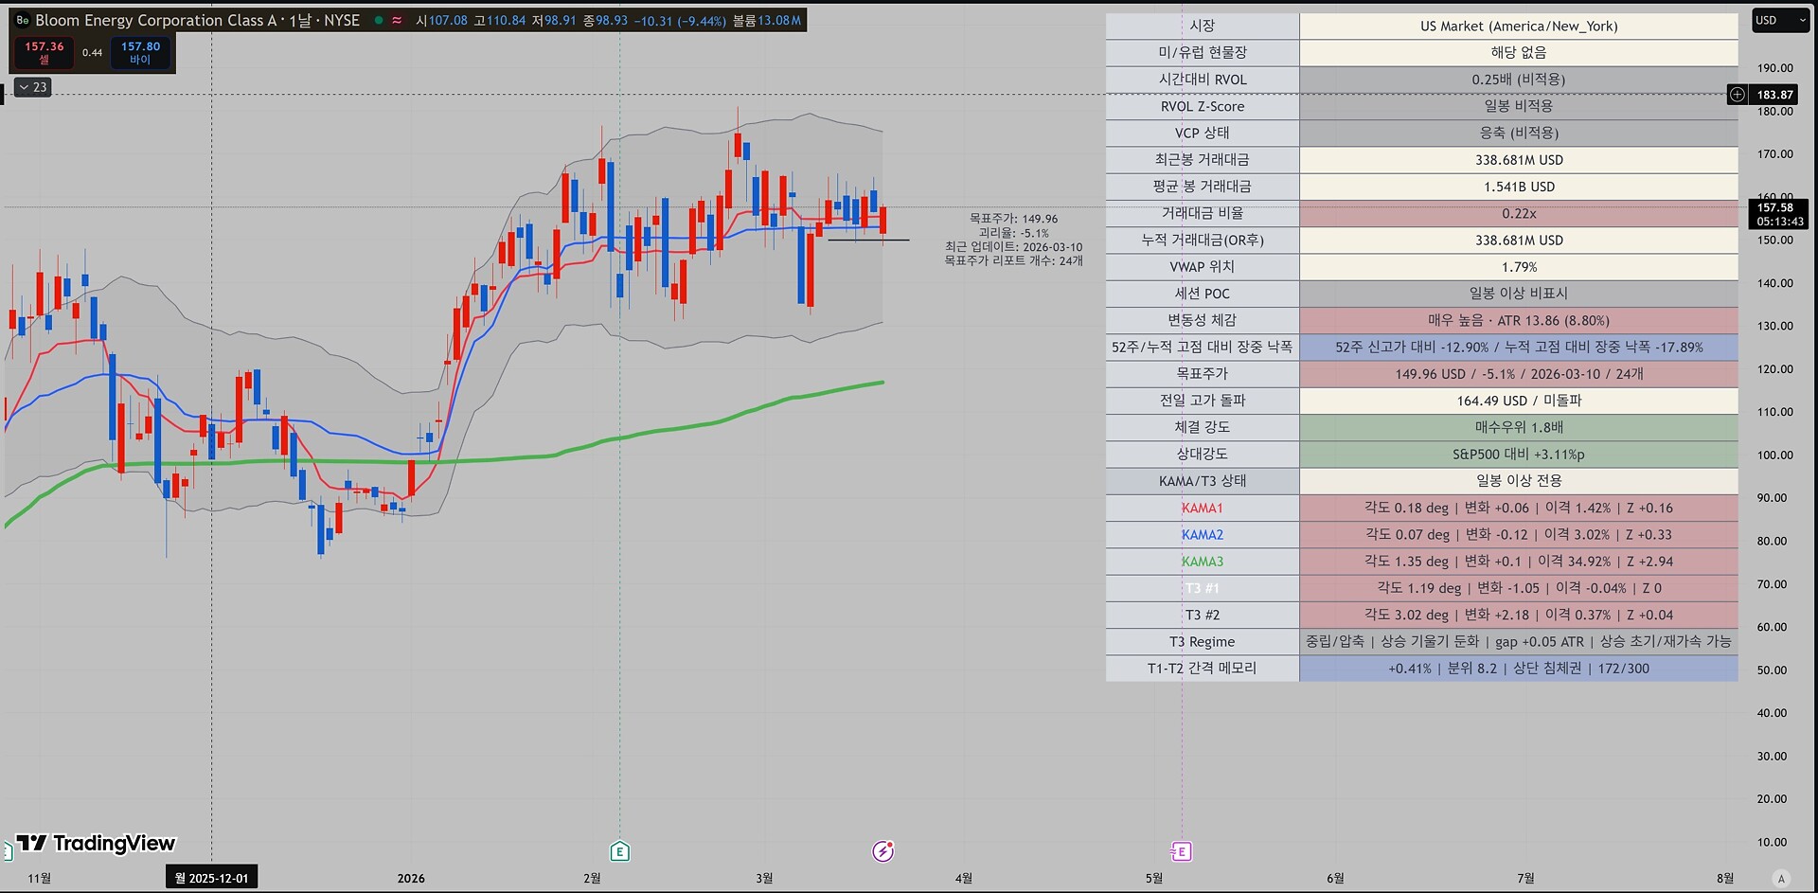
Task: Click the 6월 label on time axis
Action: point(1335,878)
